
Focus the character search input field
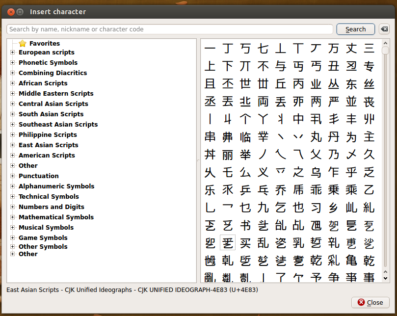(x=169, y=29)
